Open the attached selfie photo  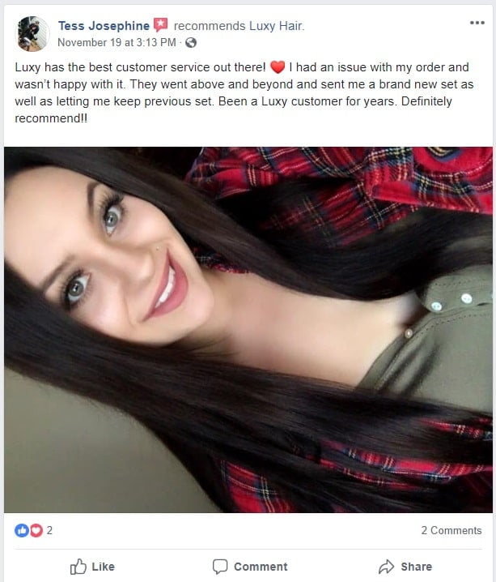pyautogui.click(x=248, y=330)
